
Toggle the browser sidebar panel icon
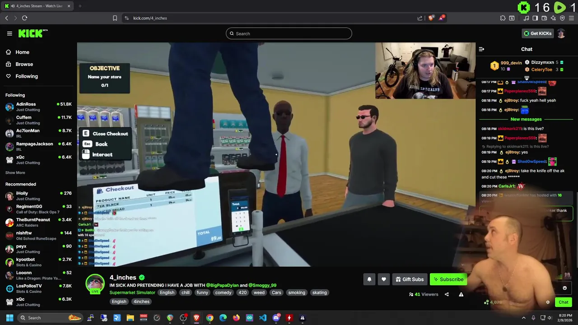coord(535,18)
